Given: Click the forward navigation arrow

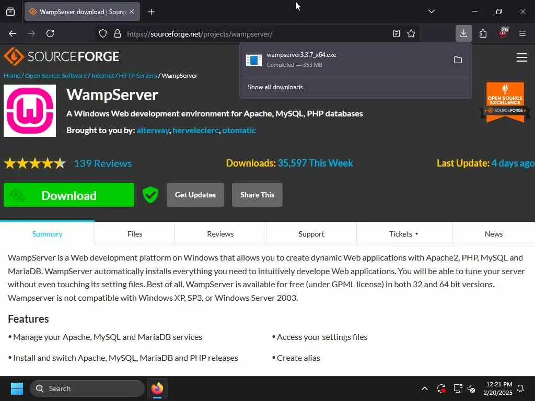Looking at the screenshot, I should [x=31, y=33].
